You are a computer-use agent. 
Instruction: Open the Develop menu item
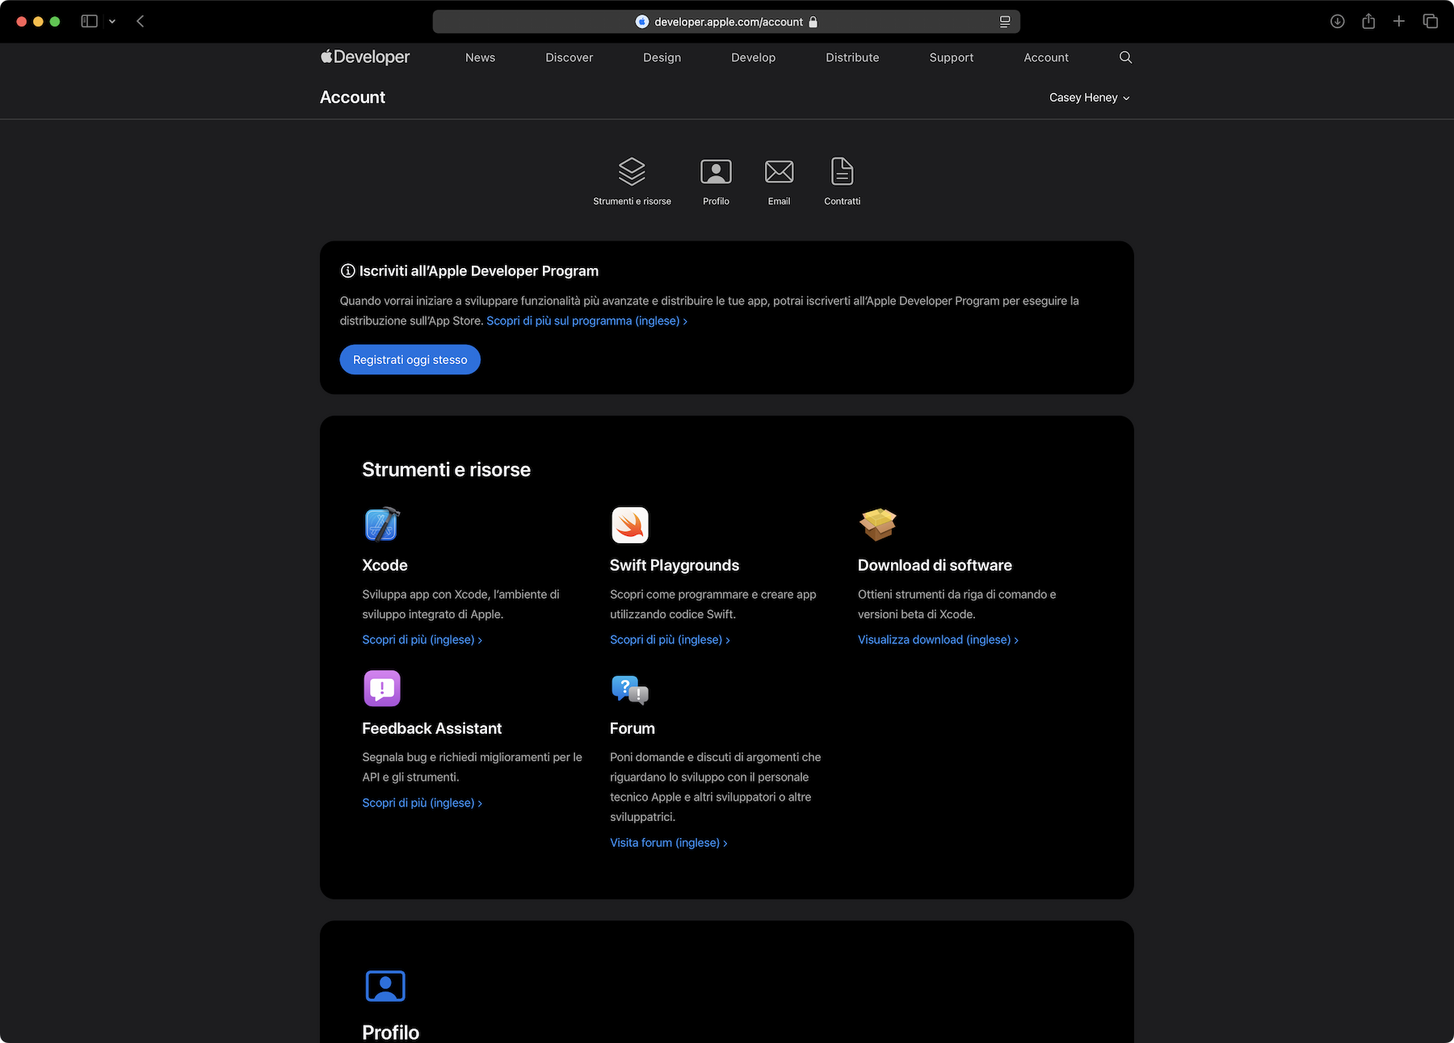(753, 57)
